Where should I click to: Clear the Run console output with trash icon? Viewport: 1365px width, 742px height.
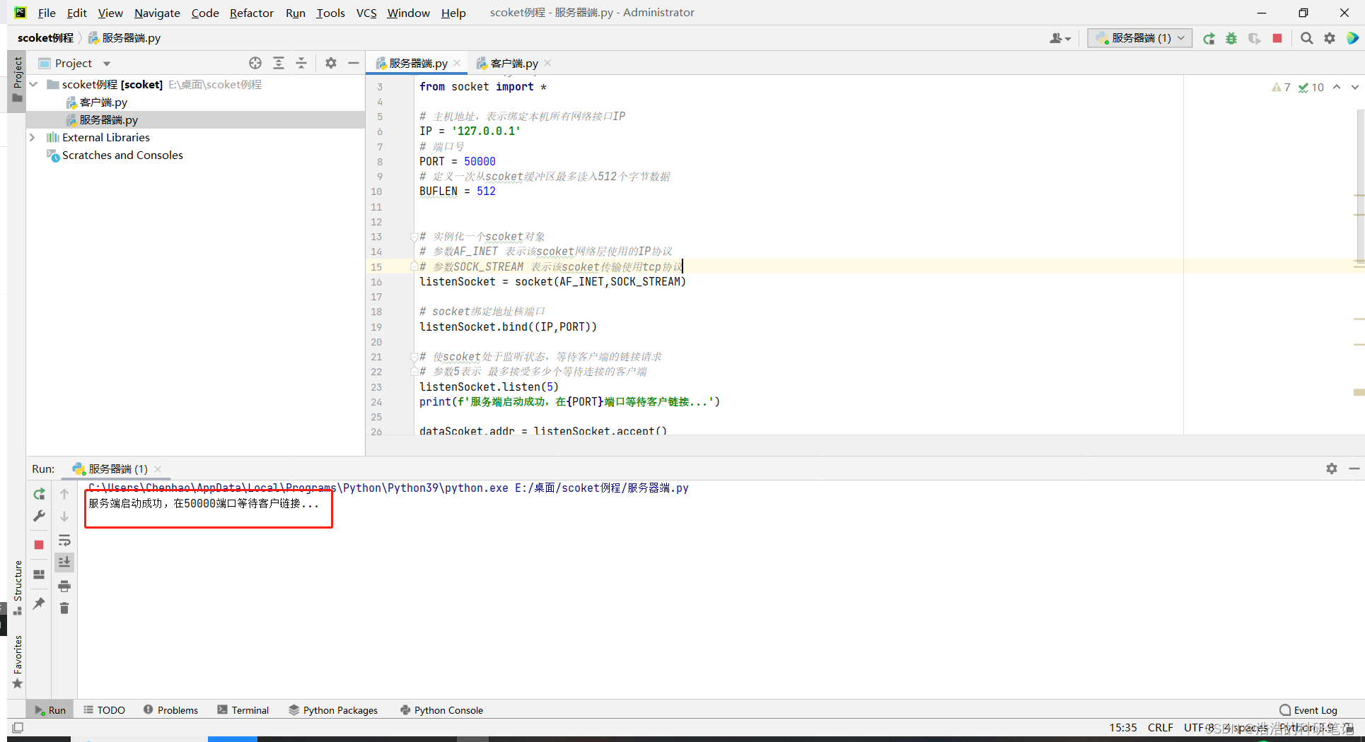pos(64,608)
